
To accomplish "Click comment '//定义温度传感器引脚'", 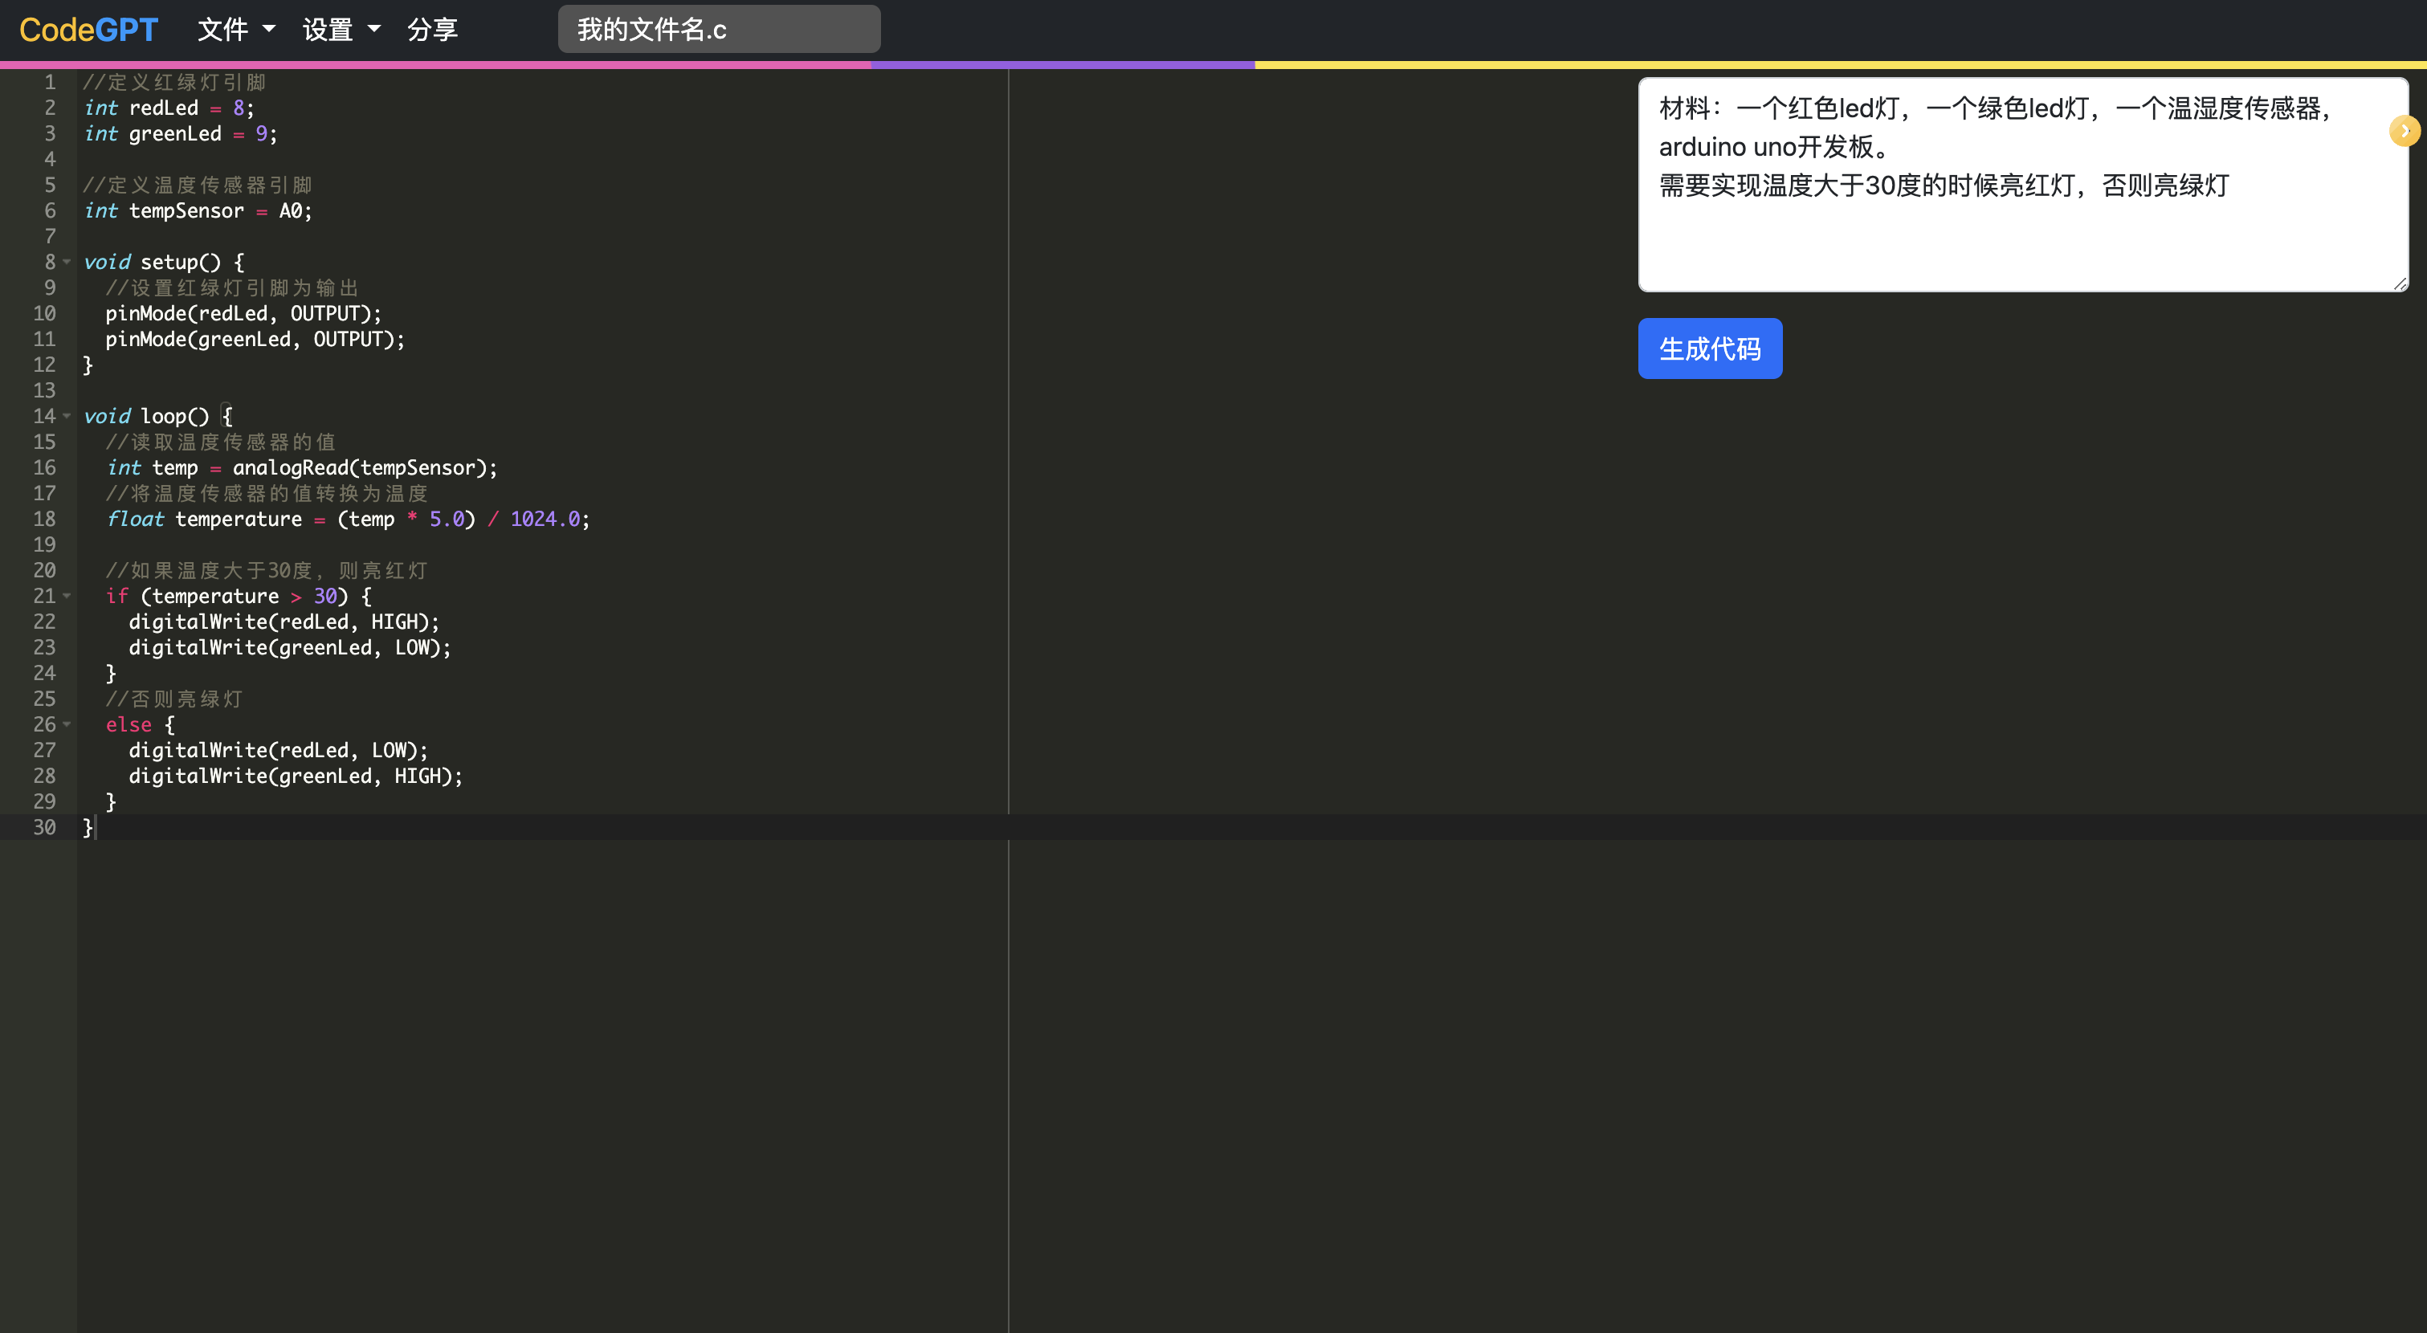I will 198,185.
